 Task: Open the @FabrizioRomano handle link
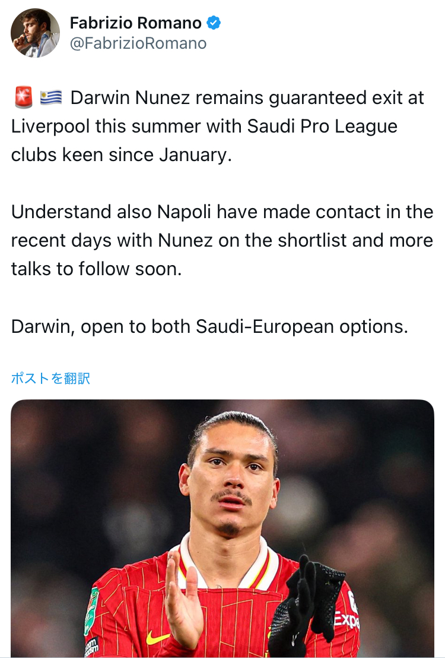click(x=138, y=43)
